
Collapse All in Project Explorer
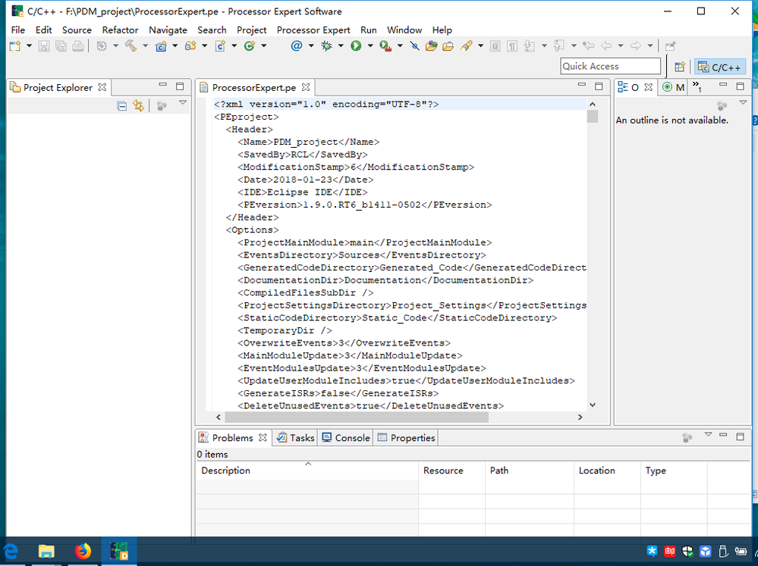(122, 106)
